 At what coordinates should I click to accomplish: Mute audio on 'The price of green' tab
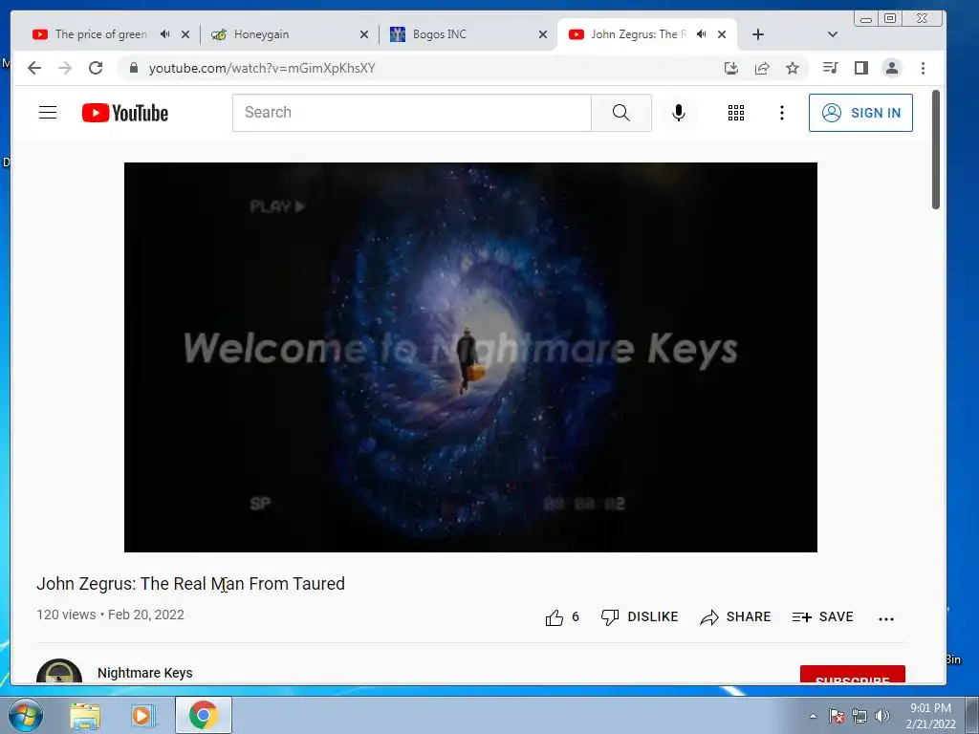(x=164, y=34)
